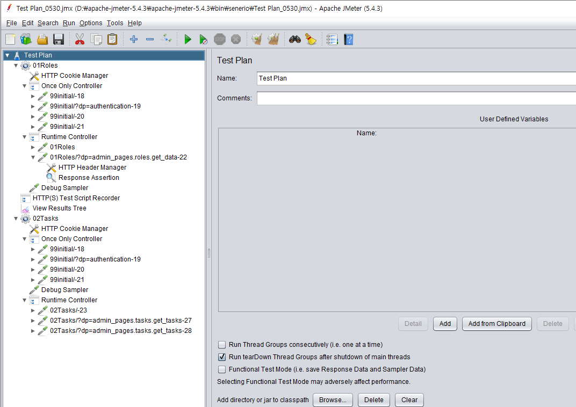Screen dimensions: 576x407
Task: Open the Help menu
Action: point(134,23)
